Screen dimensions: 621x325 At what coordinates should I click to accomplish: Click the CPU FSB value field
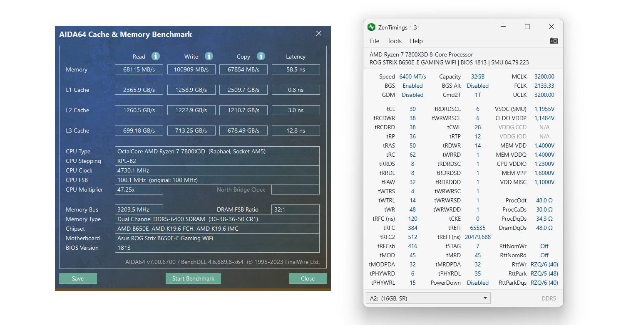(217, 180)
